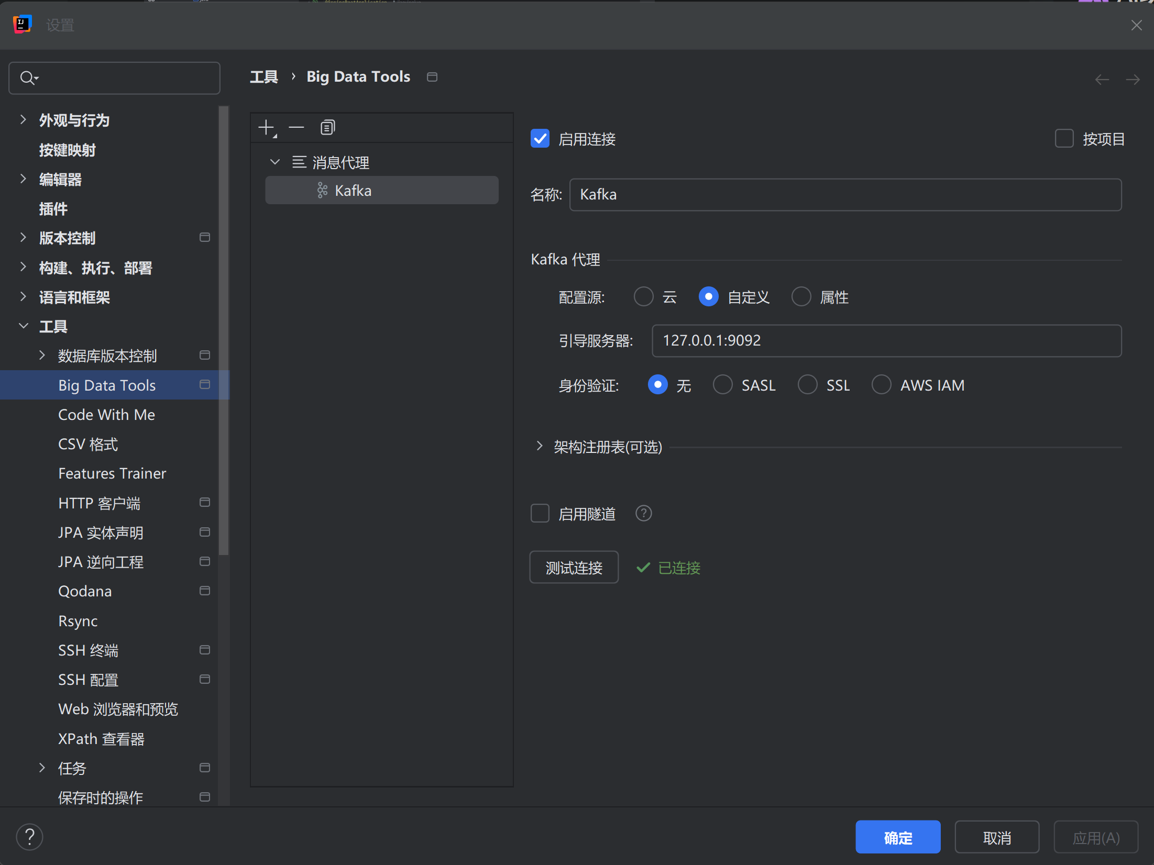The image size is (1154, 865).
Task: Click 测试连接 button
Action: (574, 568)
